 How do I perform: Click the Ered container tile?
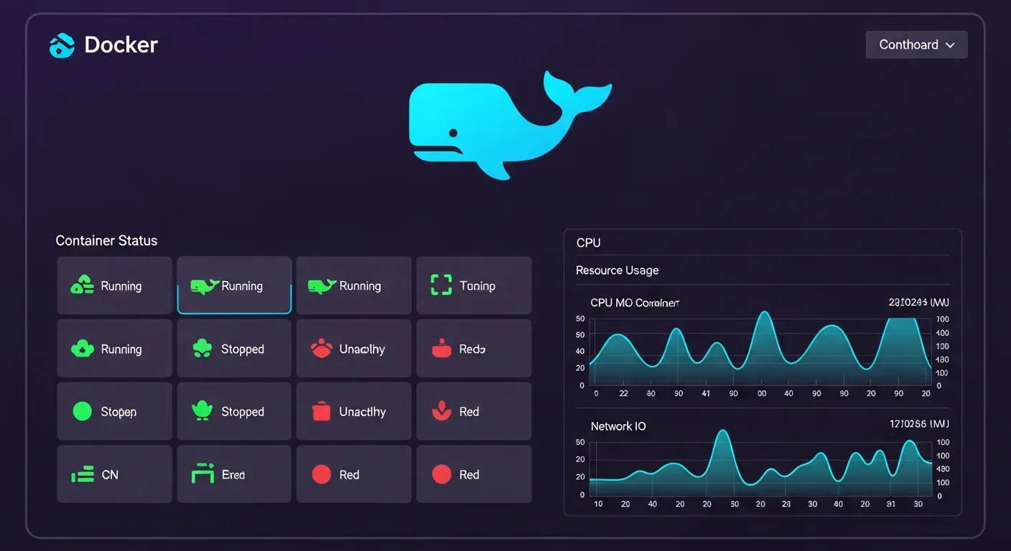233,474
